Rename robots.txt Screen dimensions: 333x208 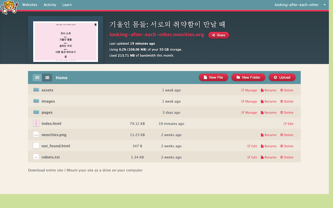269,157
